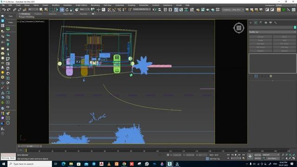Viewport: 297px width, 167px height.
Task: Click the Mirror tool icon
Action: [155, 10]
